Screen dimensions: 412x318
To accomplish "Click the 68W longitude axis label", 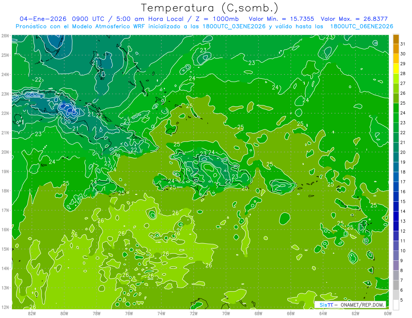I will [258, 313].
